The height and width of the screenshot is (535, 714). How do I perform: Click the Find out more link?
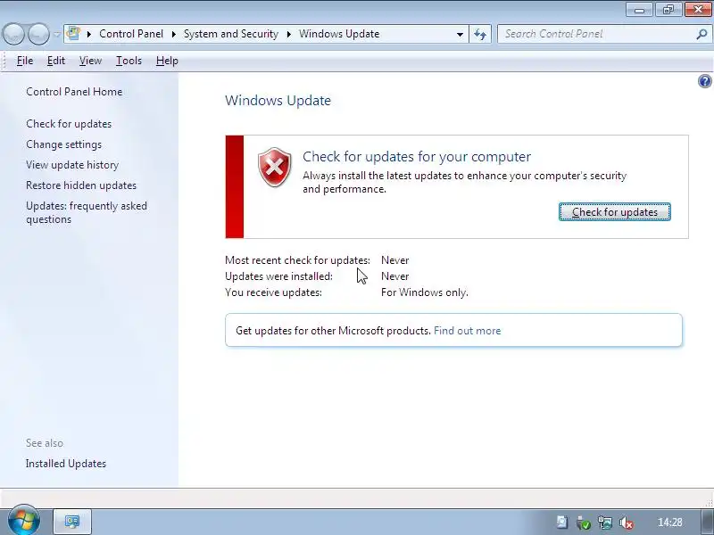tap(467, 331)
